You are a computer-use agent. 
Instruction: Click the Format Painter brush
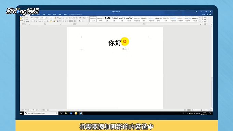pyautogui.click(x=27, y=22)
